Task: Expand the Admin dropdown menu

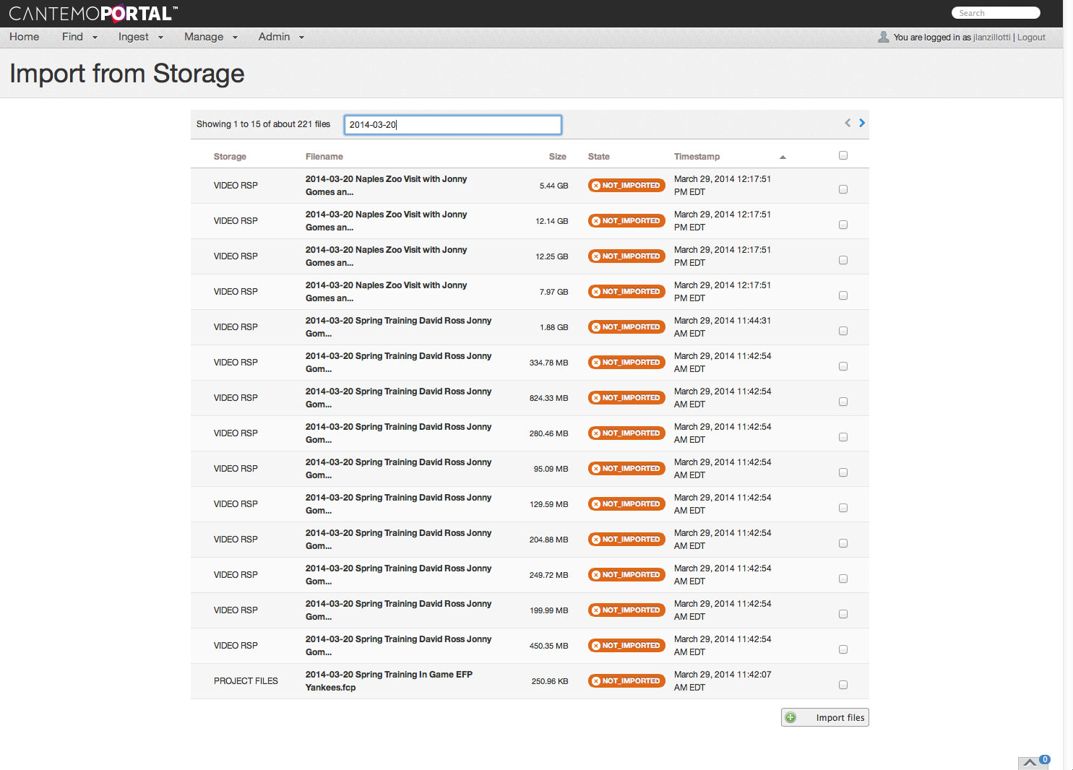Action: coord(281,37)
